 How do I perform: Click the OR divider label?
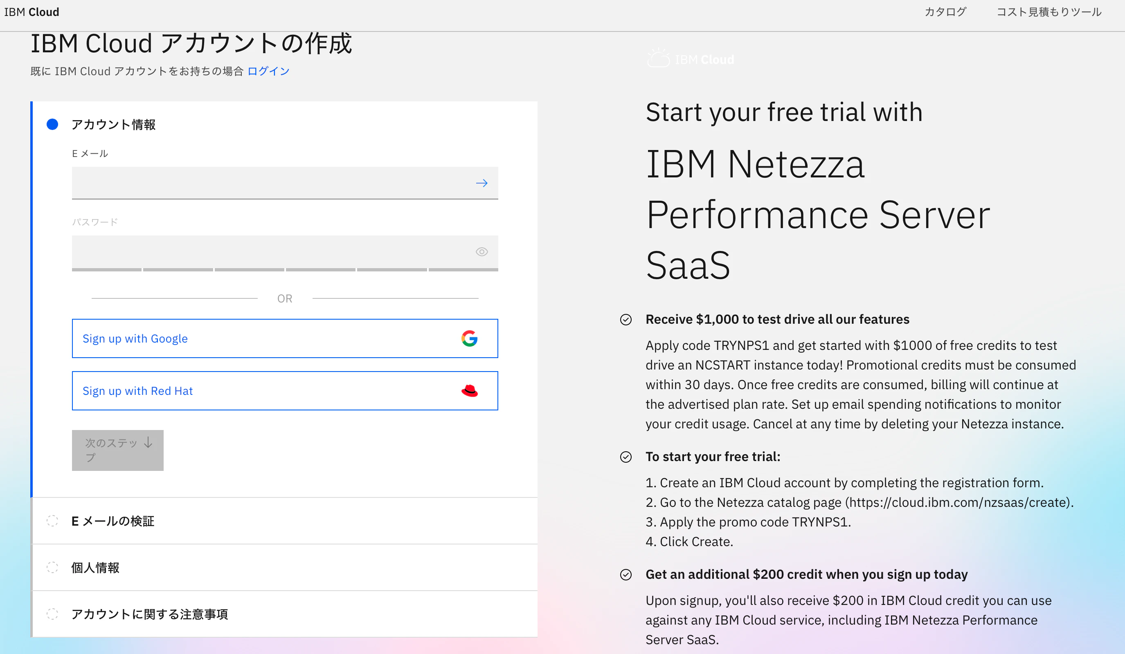click(285, 298)
